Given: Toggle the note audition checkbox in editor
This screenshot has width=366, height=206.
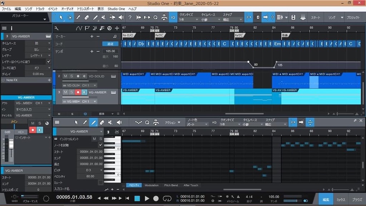Looking at the screenshot, I should click(100, 145).
